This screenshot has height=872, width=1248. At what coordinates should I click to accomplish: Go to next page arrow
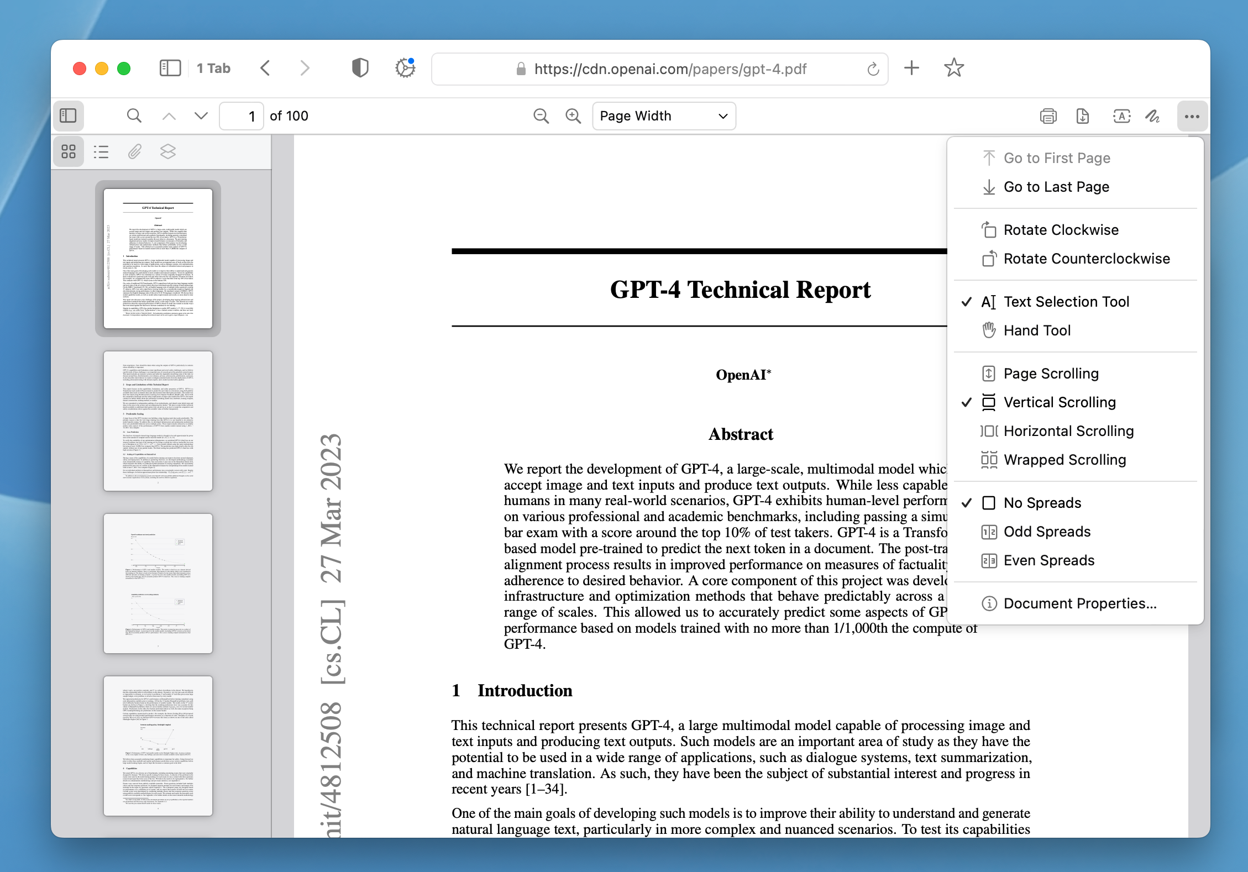(201, 116)
